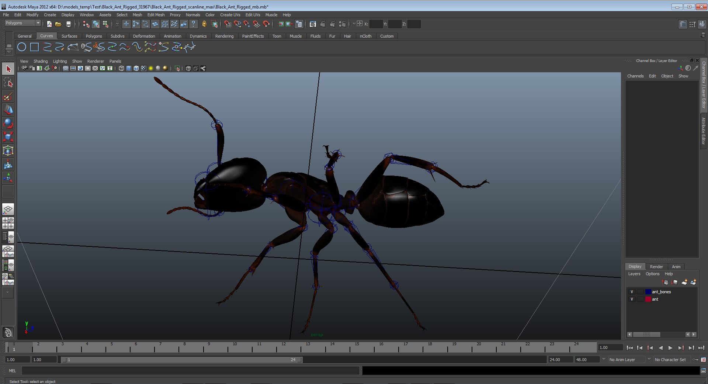Go to start of playback range
The height and width of the screenshot is (384, 708).
[x=630, y=348]
